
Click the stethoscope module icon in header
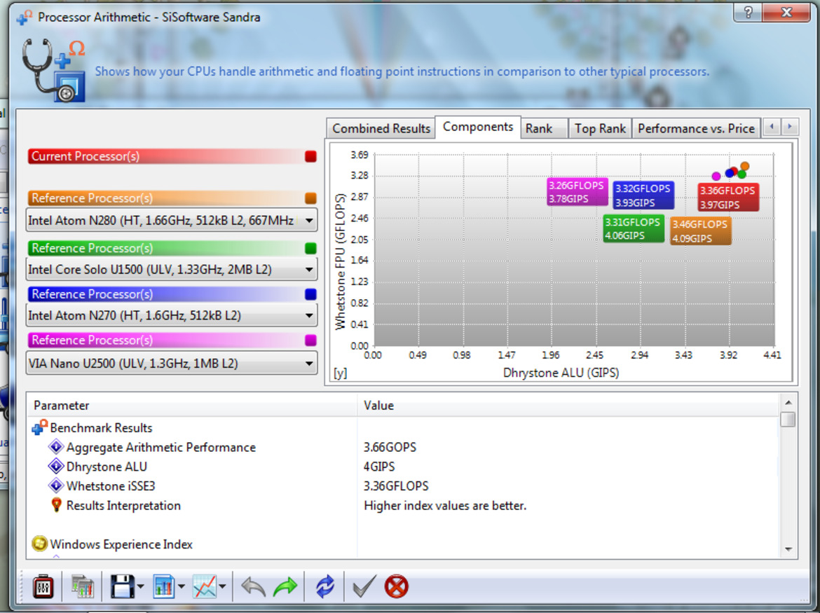(53, 70)
